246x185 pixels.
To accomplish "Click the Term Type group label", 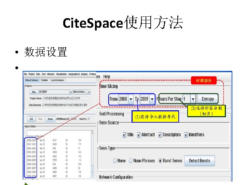I will [107, 148].
